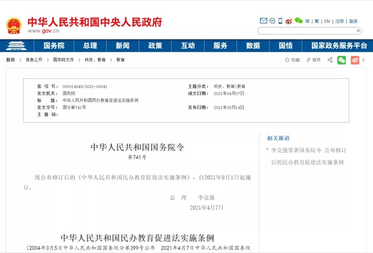Add page to favorites via 收藏
The width and height of the screenshot is (373, 253).
292,60
